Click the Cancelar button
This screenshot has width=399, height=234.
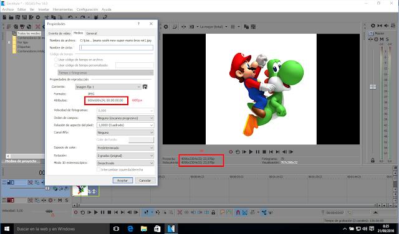point(145,180)
